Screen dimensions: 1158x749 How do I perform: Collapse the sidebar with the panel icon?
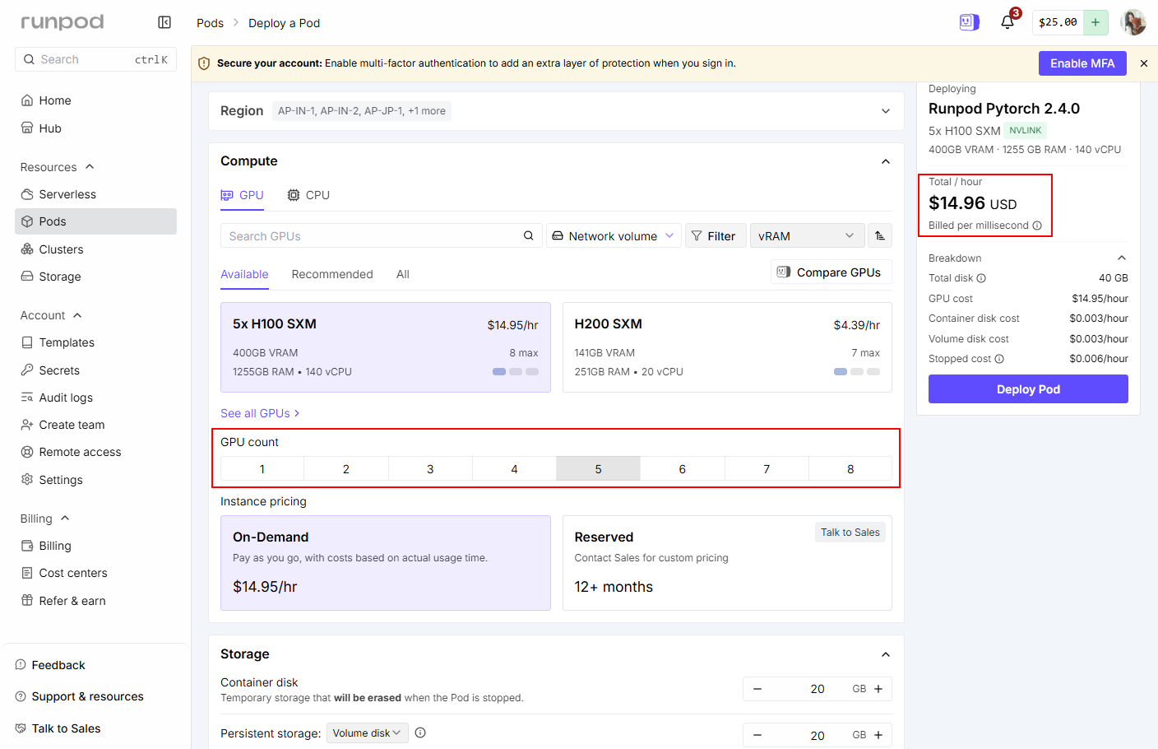[164, 22]
